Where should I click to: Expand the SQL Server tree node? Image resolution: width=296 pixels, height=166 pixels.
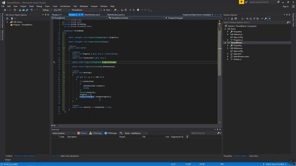point(7,22)
